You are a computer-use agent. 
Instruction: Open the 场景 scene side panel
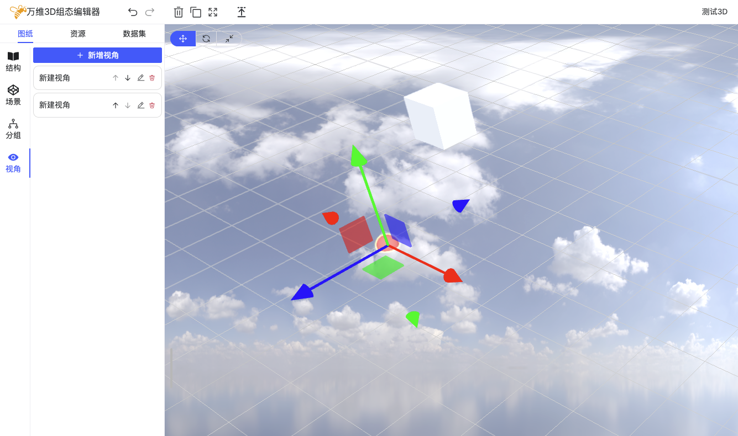coord(13,95)
